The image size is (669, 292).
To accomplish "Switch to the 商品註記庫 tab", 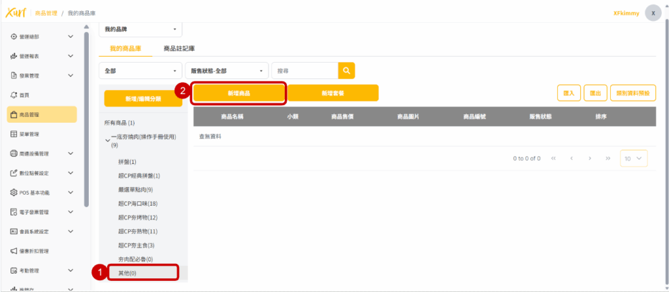I will pyautogui.click(x=179, y=49).
